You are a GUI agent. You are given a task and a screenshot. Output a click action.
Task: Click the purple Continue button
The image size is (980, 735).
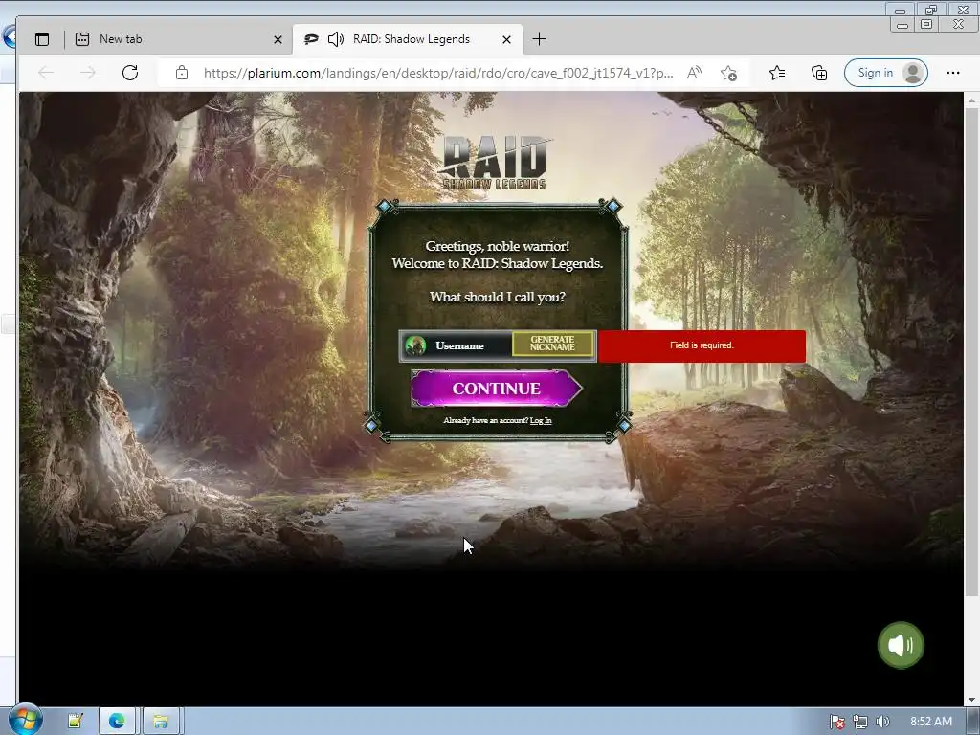pos(497,389)
